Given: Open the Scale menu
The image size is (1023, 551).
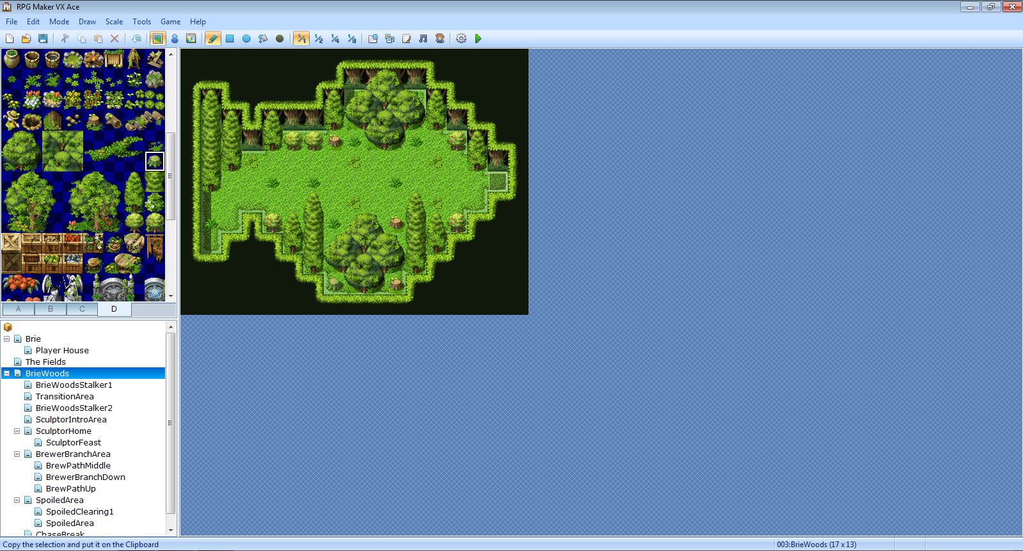Looking at the screenshot, I should pos(114,21).
